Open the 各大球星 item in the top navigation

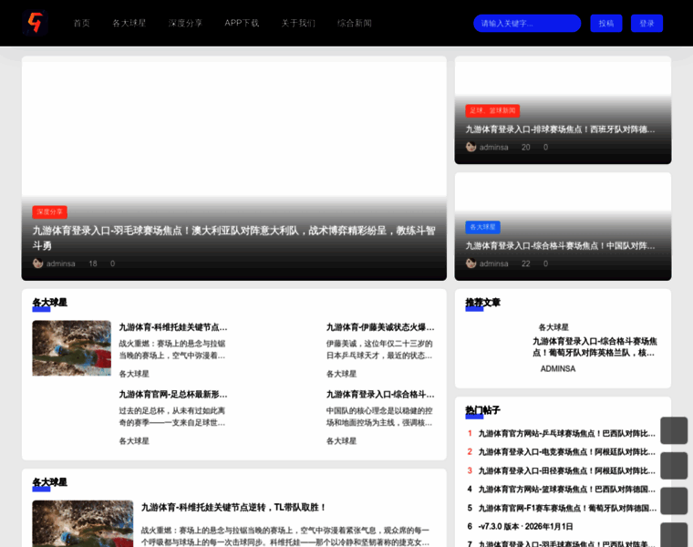(129, 23)
